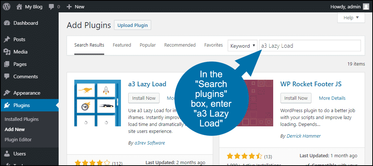Click the Add Plugins page heading
The height and width of the screenshot is (166, 373).
89,25
